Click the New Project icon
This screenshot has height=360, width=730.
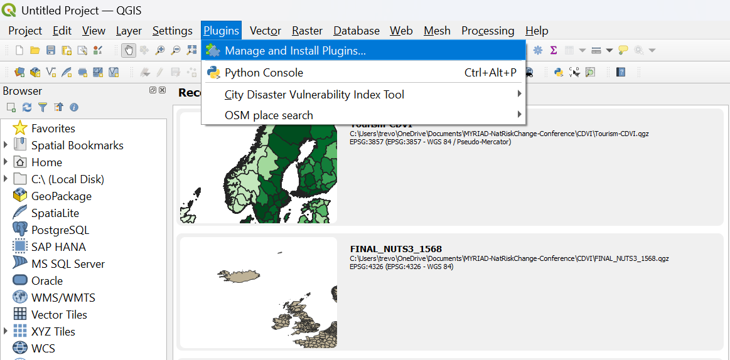pos(19,50)
